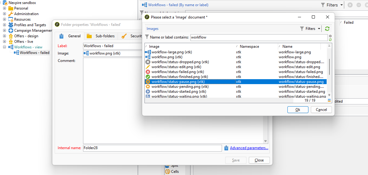Click the disabled Save button in folder properties
Screen dimensions: 368x175
click(236, 160)
